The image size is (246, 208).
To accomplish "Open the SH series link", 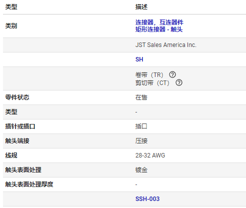I will (x=139, y=59).
